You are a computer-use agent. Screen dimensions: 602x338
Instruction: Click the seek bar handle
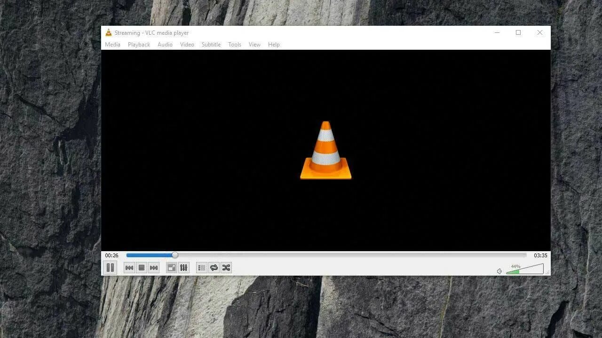(x=175, y=255)
